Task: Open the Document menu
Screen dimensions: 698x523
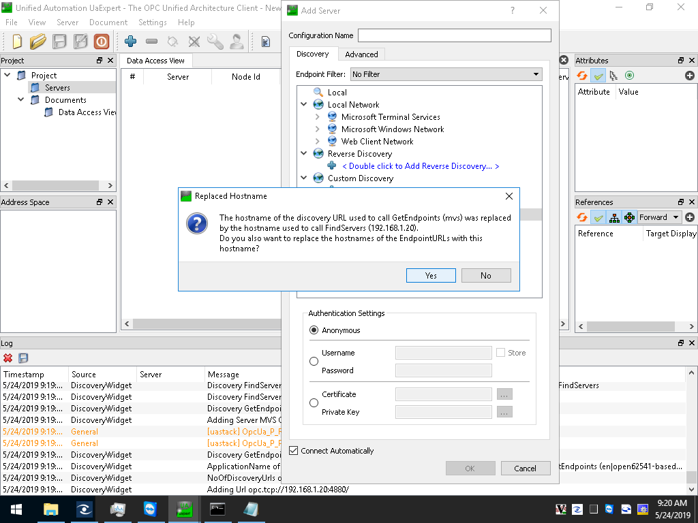Action: (108, 22)
